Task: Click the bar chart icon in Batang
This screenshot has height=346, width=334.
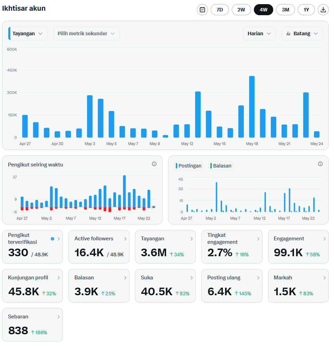Action: pyautogui.click(x=288, y=34)
